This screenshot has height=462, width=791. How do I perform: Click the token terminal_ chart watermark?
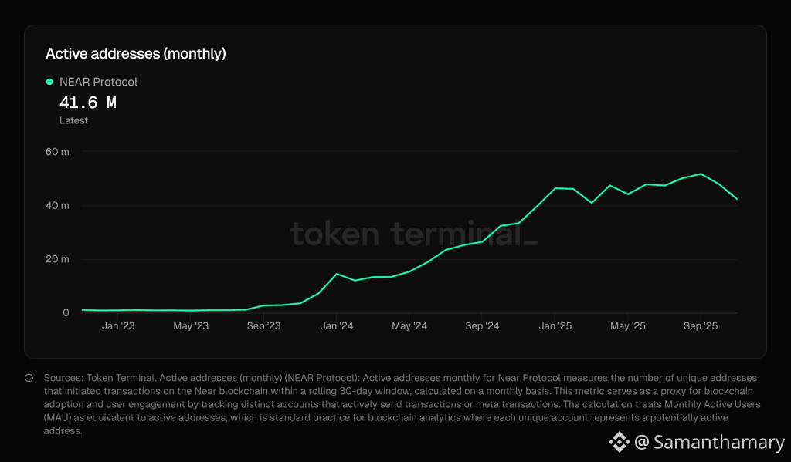point(414,234)
